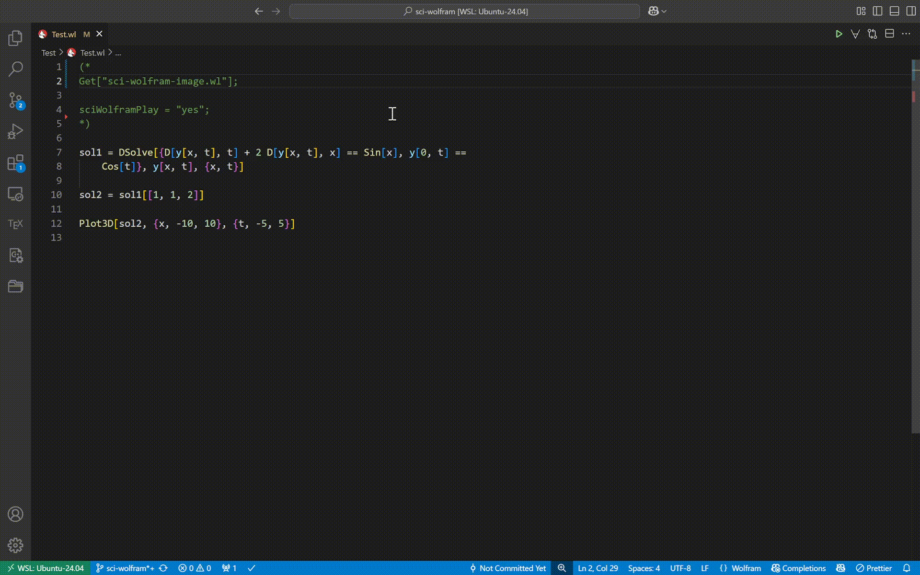Open the Remote Explorer view
Viewport: 920px width, 575px height.
(x=15, y=194)
